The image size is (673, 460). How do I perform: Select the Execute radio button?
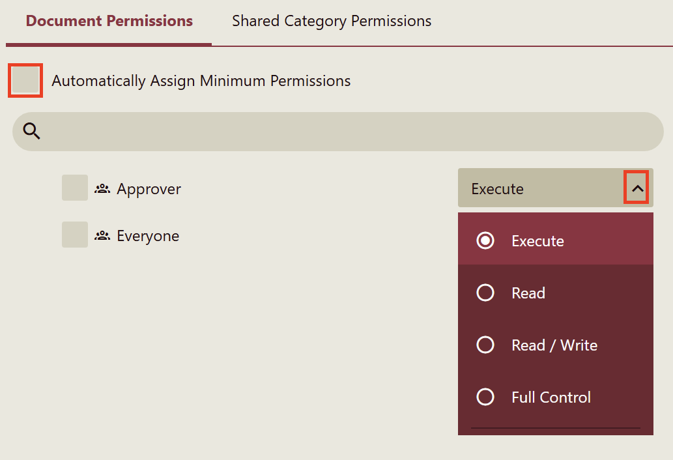(485, 241)
